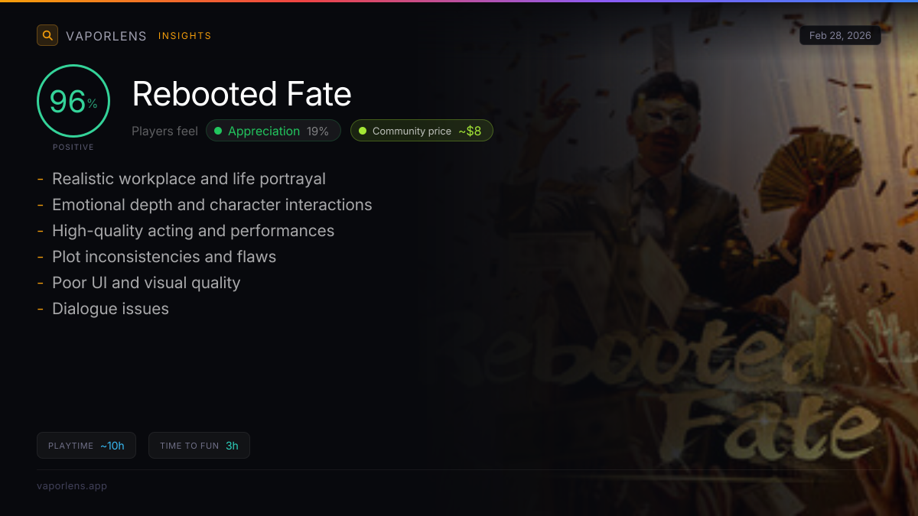Select the "Dialogue issues" point
918x516 pixels.
click(x=110, y=309)
